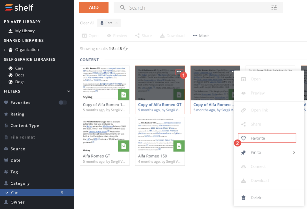The height and width of the screenshot is (209, 307).
Task: Expand the Organization shared library
Action: pyautogui.click(x=5, y=49)
